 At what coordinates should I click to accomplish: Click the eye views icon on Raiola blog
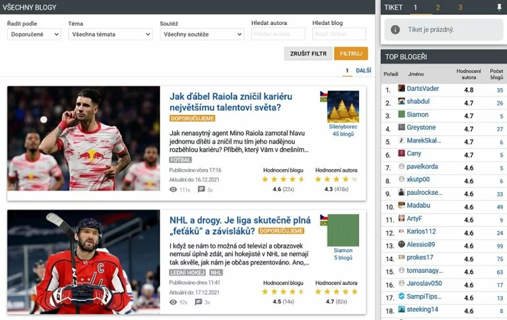click(173, 190)
